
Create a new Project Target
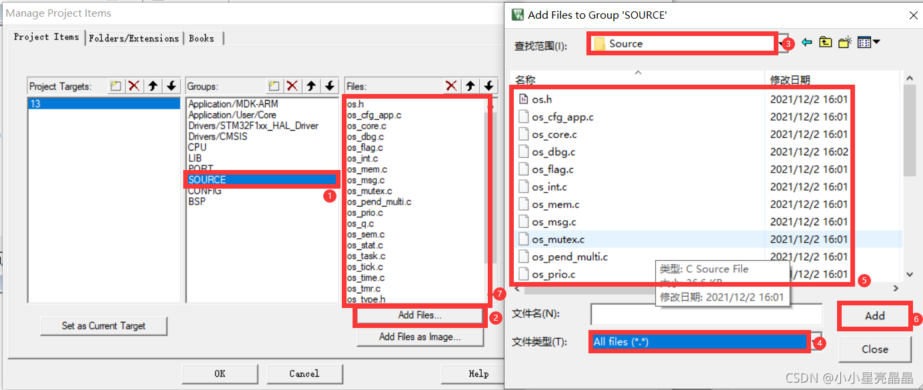(116, 86)
